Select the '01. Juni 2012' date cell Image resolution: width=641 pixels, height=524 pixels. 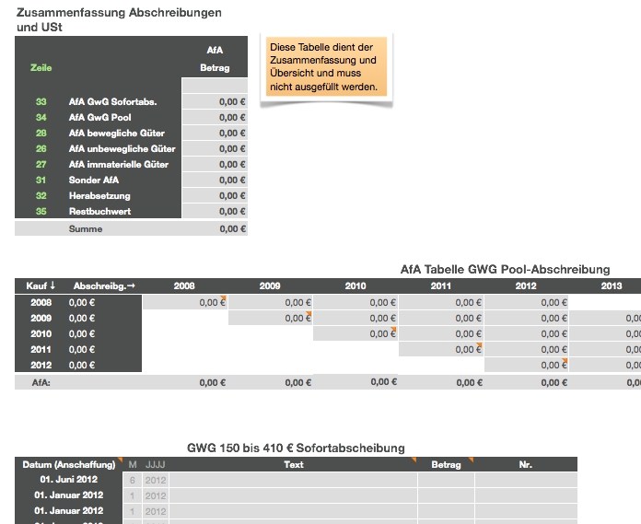point(68,480)
